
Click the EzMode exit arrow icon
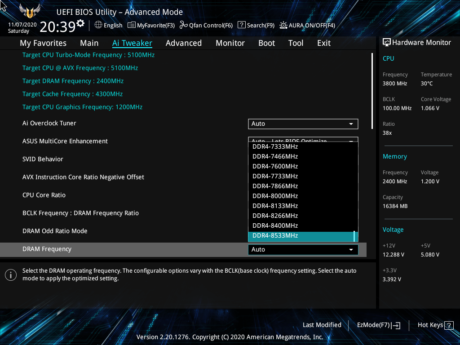tap(396, 325)
